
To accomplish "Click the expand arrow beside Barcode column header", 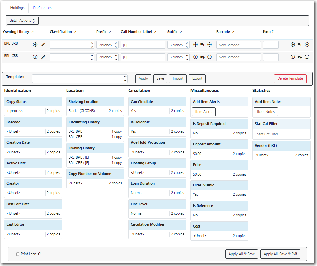I will tap(233, 32).
